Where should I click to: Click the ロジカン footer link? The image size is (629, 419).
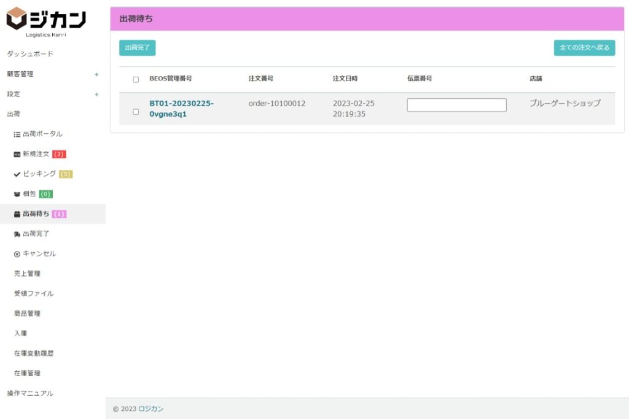click(x=150, y=409)
